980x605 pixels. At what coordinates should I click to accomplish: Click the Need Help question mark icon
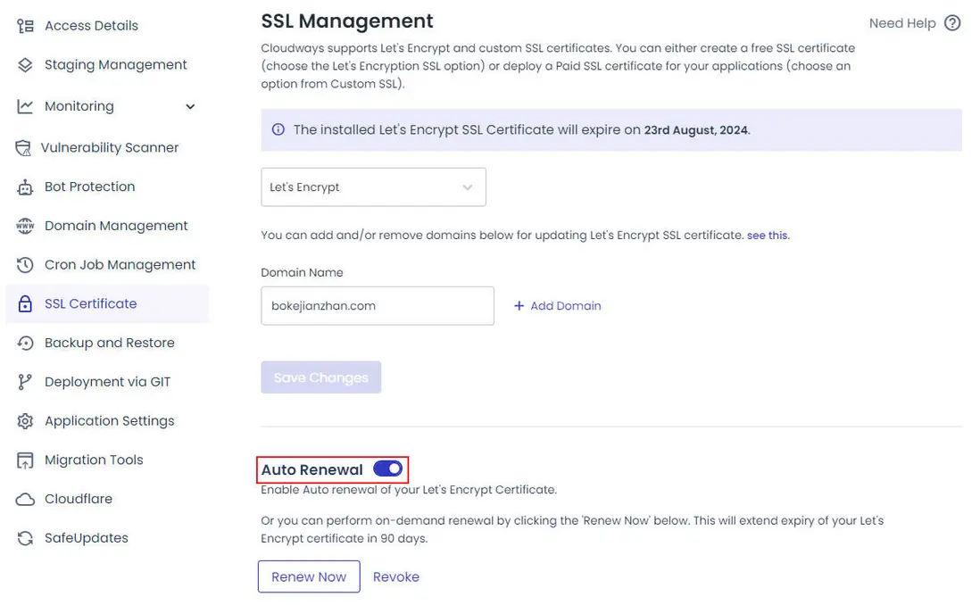pyautogui.click(x=952, y=23)
